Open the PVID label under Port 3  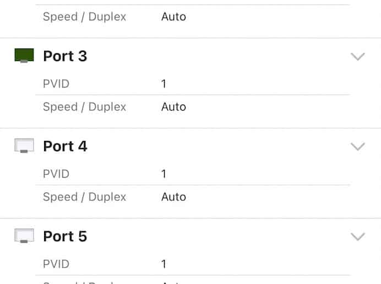click(56, 84)
